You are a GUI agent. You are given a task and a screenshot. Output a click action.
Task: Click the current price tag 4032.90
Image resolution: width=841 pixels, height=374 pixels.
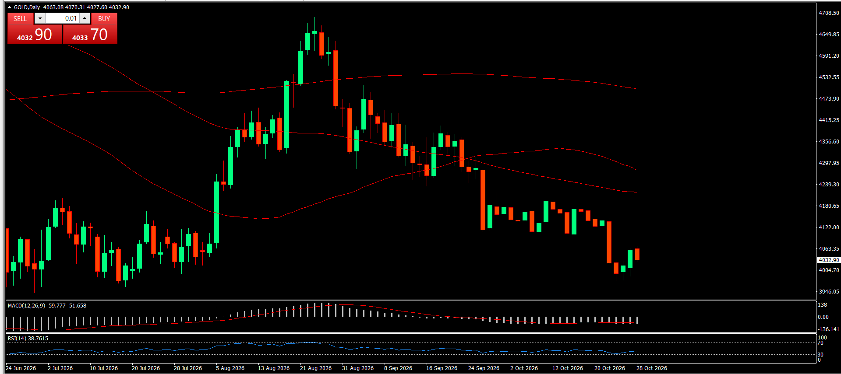(829, 260)
